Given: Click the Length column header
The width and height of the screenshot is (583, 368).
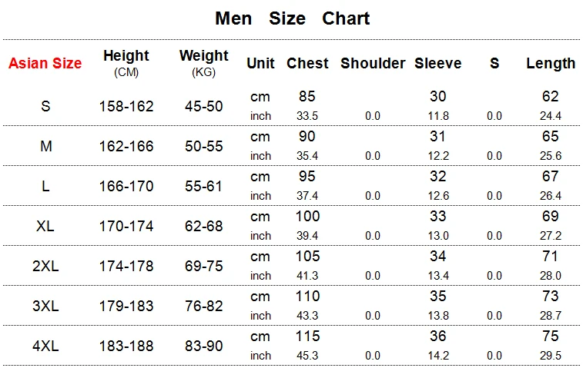Looking at the screenshot, I should point(551,64).
